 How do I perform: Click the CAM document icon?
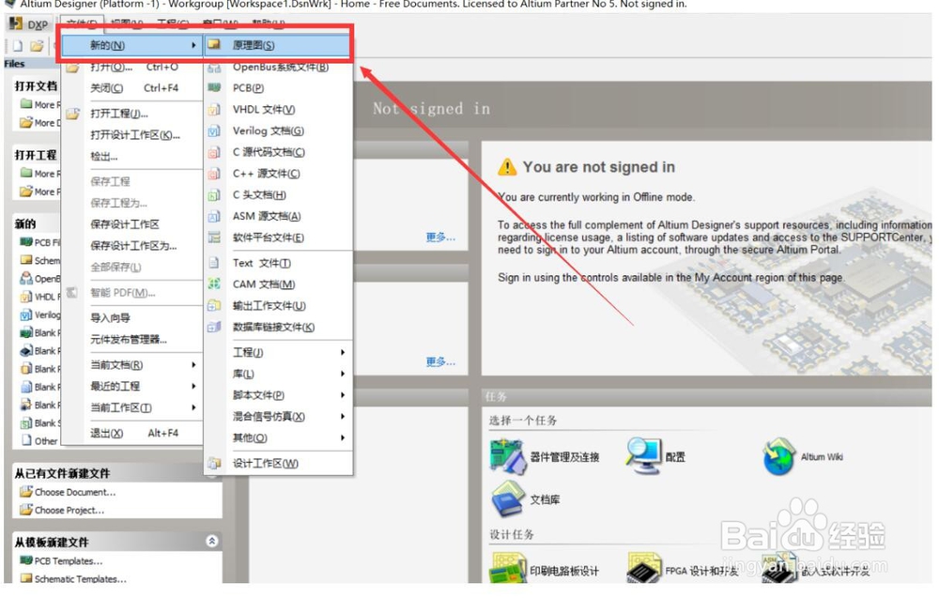(214, 284)
